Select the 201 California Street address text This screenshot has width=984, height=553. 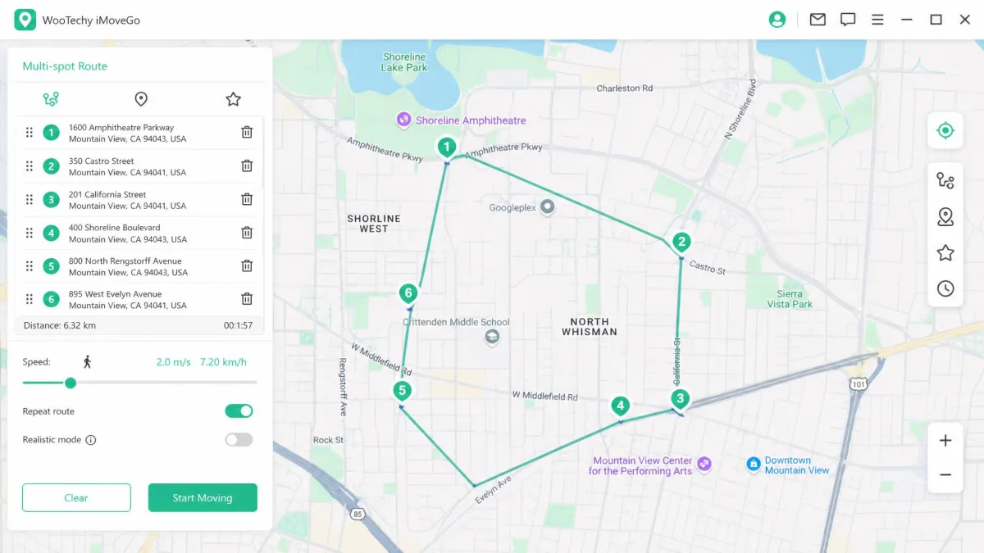(x=107, y=195)
